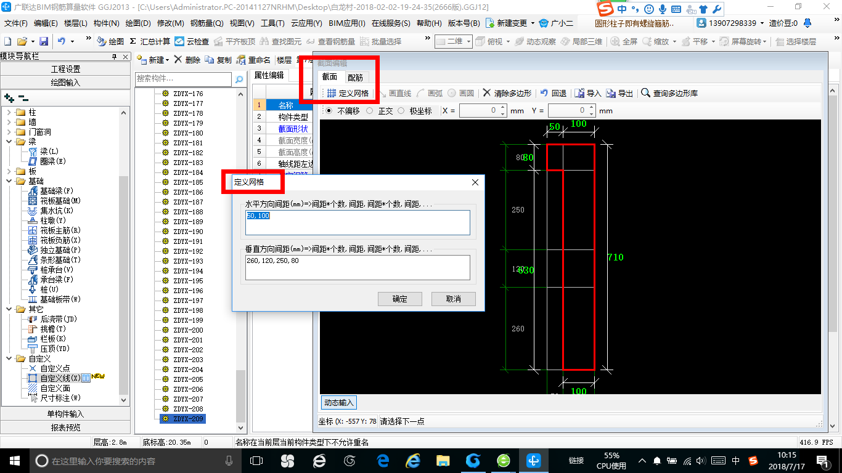Open 查询多边形库 polygon library
The image size is (842, 473).
point(669,93)
